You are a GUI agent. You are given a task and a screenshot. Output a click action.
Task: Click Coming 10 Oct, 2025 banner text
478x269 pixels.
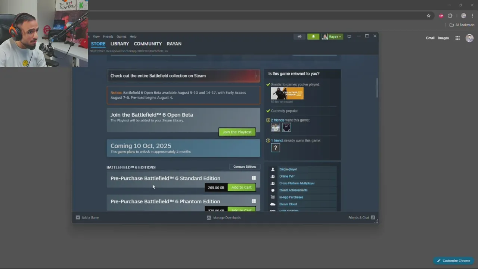[141, 146]
